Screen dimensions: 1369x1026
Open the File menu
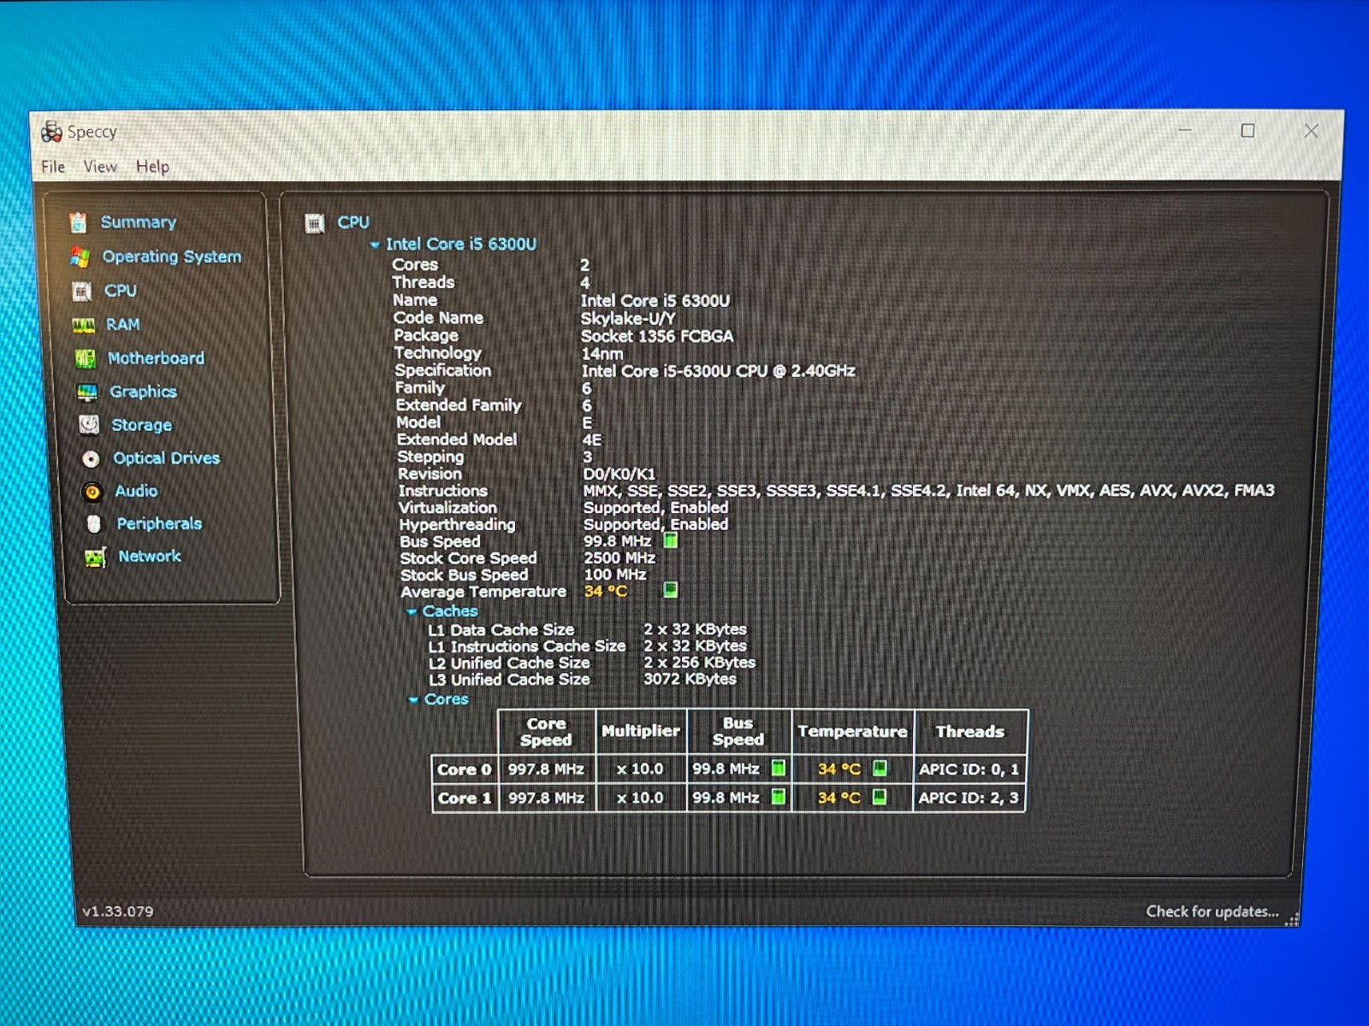53,167
